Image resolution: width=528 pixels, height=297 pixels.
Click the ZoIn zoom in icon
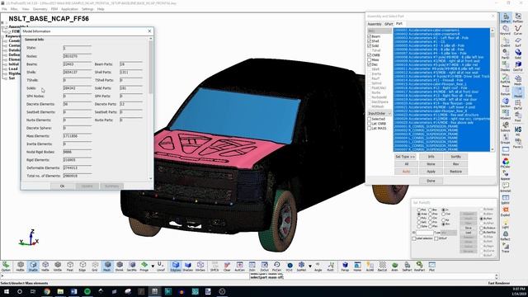point(252,266)
